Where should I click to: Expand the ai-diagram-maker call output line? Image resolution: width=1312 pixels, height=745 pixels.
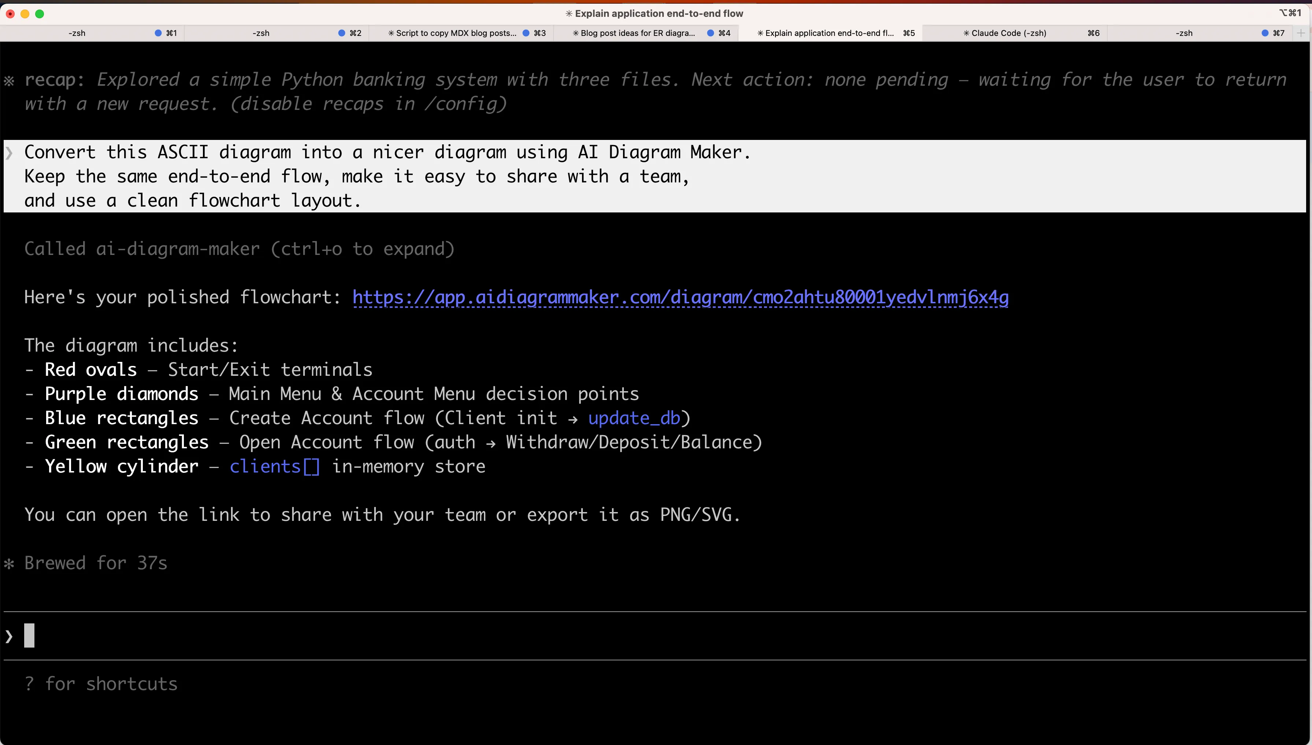click(x=239, y=249)
